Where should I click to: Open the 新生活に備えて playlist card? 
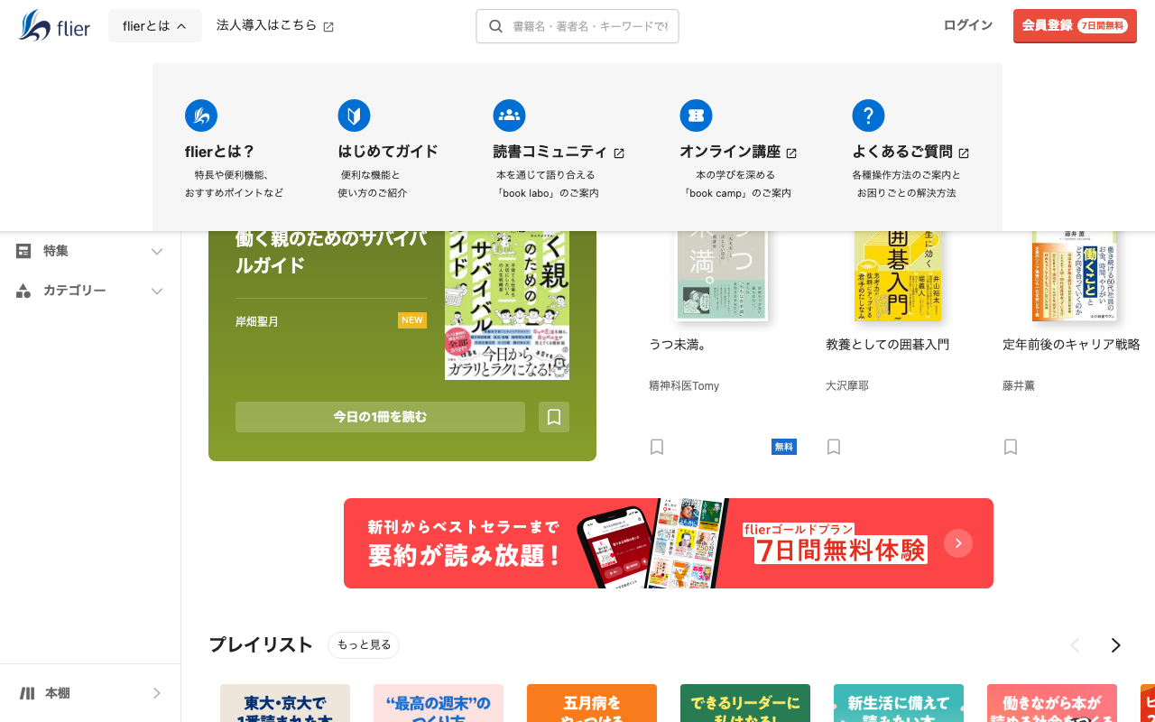[899, 703]
